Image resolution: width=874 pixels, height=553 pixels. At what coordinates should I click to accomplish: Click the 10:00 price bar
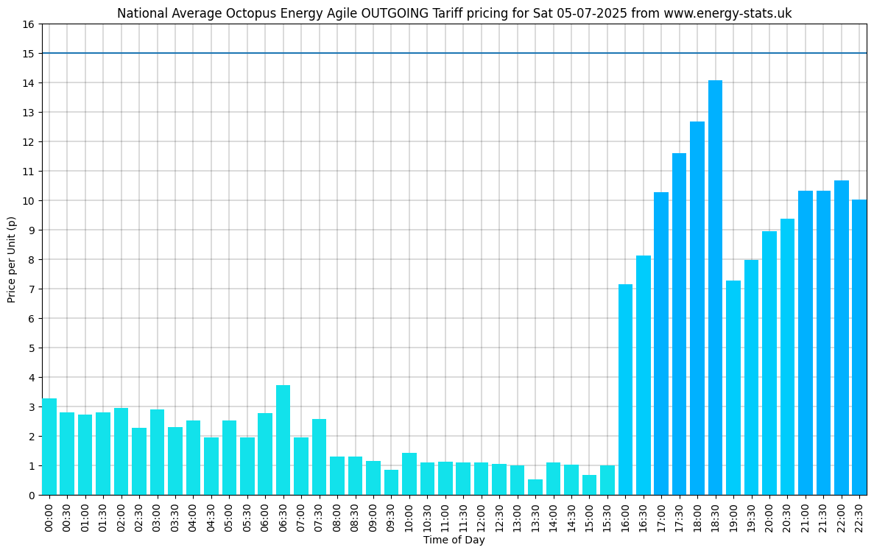[409, 473]
